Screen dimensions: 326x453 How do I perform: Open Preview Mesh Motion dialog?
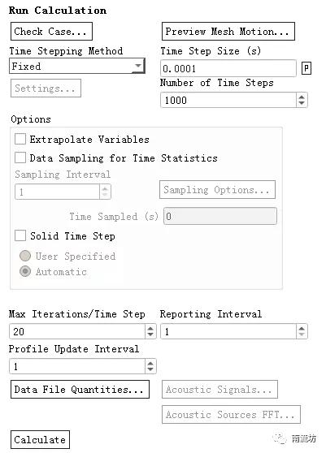coord(228,31)
